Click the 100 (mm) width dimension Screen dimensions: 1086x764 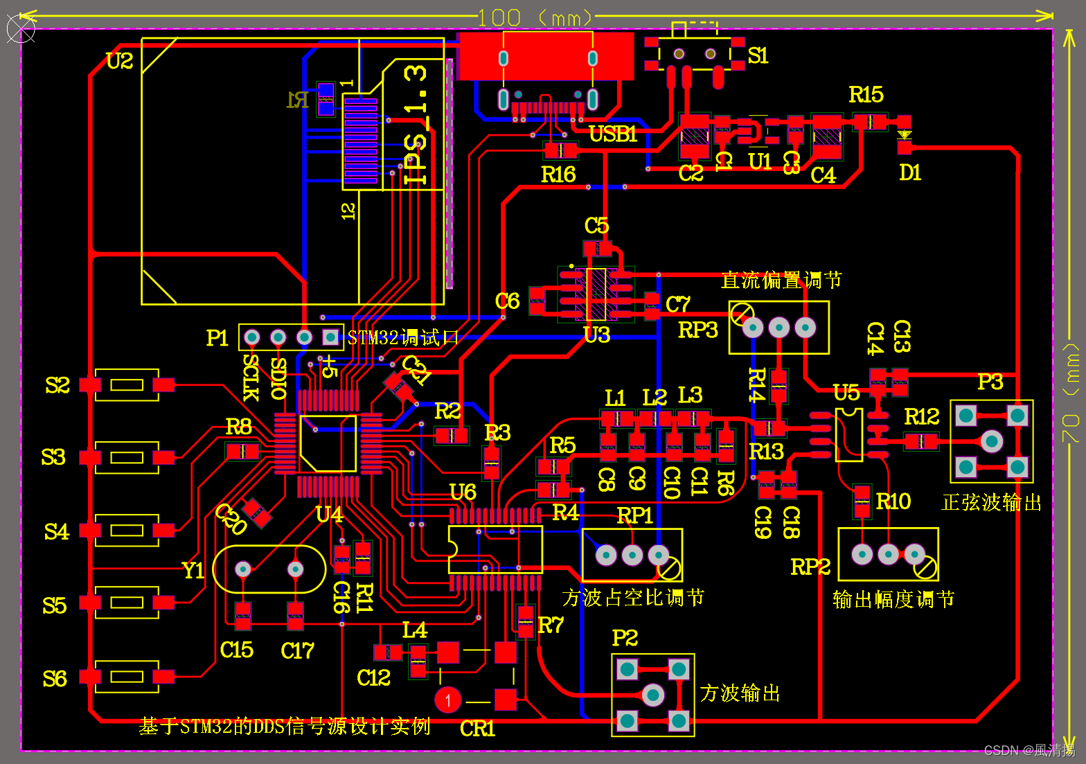pos(536,17)
